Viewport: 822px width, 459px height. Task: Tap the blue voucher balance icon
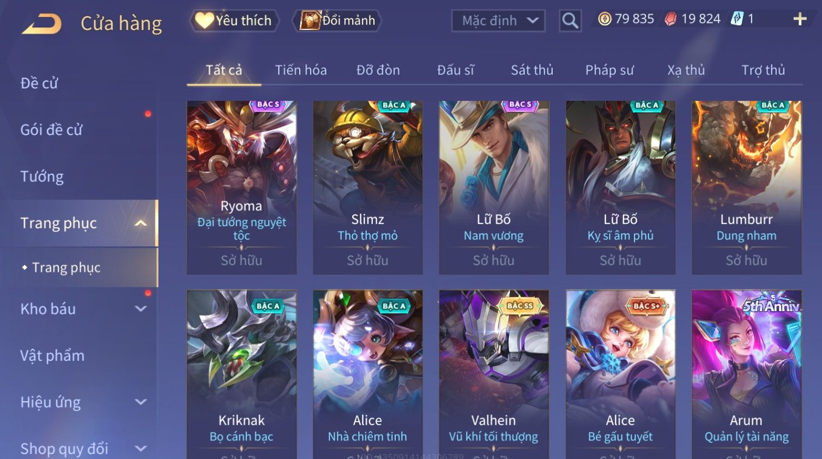tap(737, 19)
